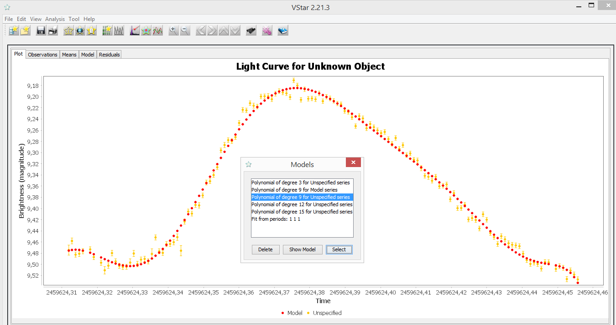Click the chart title 'Light Curve for Unknown Object'

pos(310,66)
